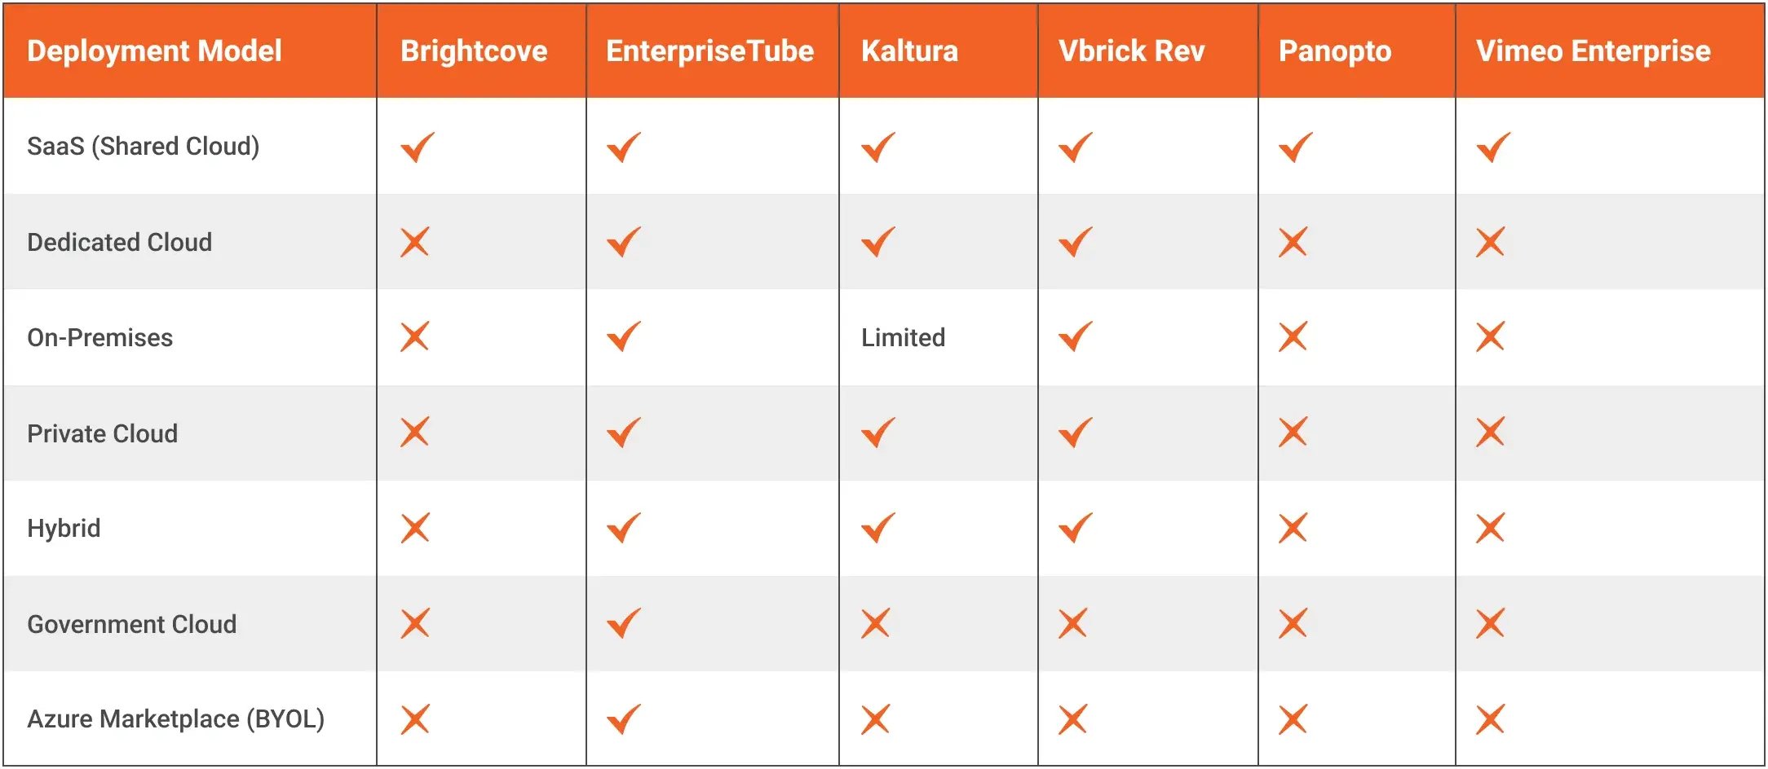Select the EnterpriseTube column header
Viewport: 1768px width, 769px height.
pos(709,51)
